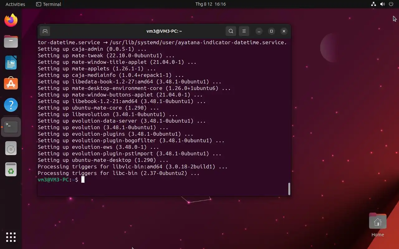Click 'Setting up mate-window-title-applet' line
The height and width of the screenshot is (249, 399).
(x=117, y=62)
